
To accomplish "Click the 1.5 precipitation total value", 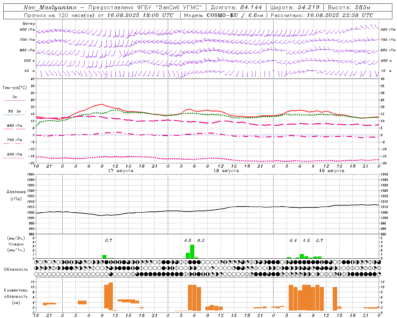I will tap(306, 240).
